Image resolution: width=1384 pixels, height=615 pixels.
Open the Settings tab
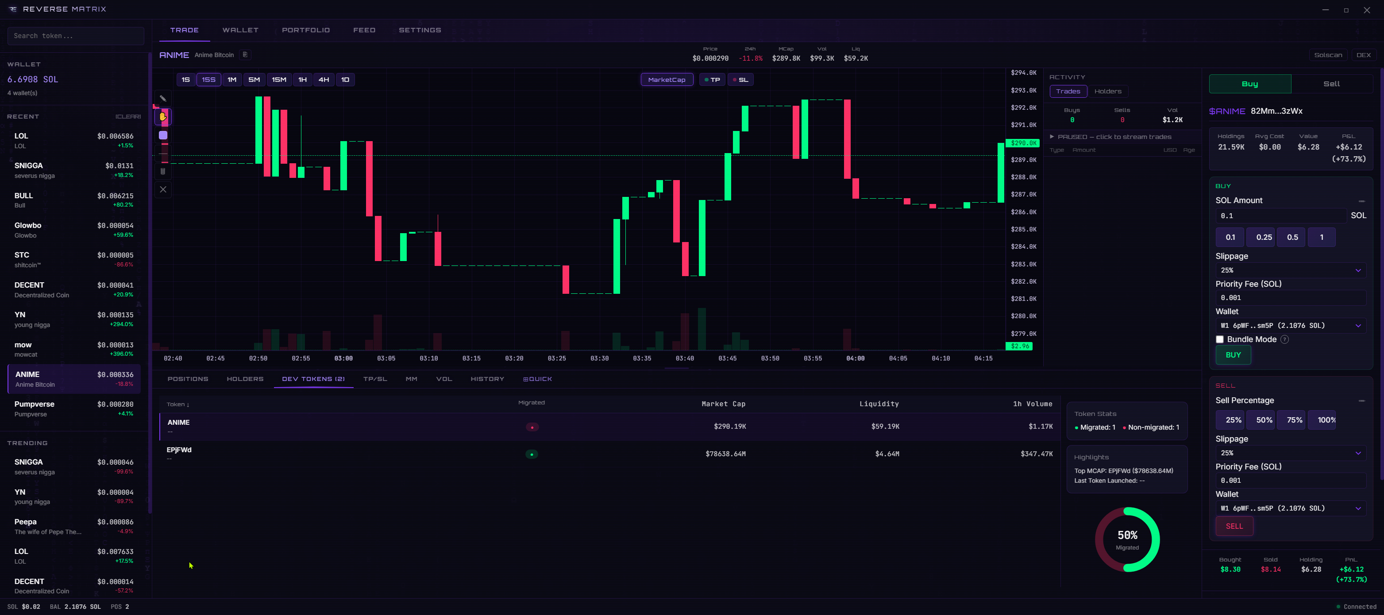[x=420, y=30]
